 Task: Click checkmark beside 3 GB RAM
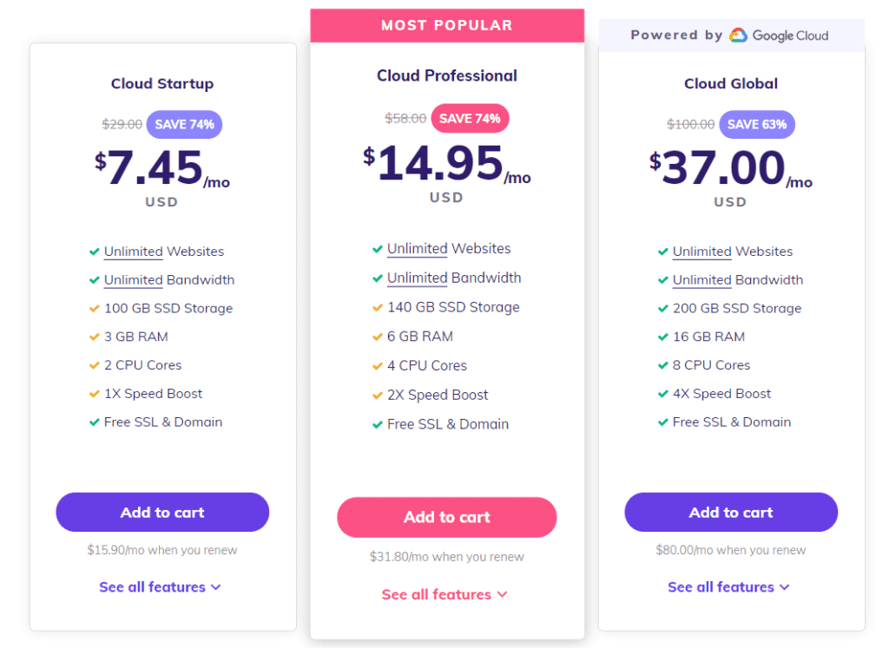(94, 337)
